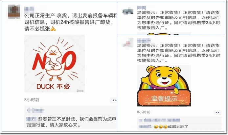
Task: Open the two-dot menu on the left post
Action: point(114,100)
